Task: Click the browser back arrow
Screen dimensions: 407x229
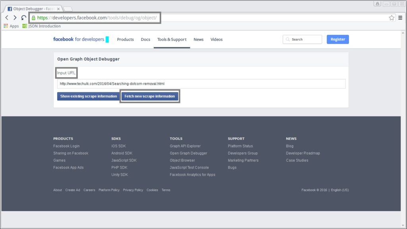Action: tap(7, 18)
